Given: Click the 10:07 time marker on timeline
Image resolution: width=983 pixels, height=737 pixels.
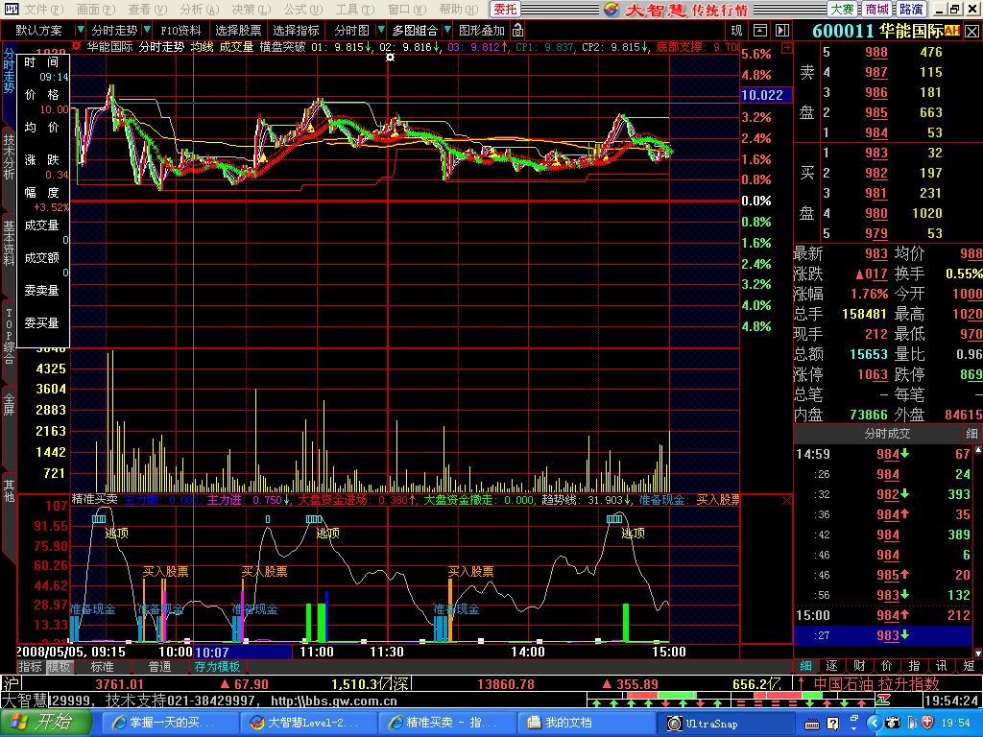Looking at the screenshot, I should [211, 652].
